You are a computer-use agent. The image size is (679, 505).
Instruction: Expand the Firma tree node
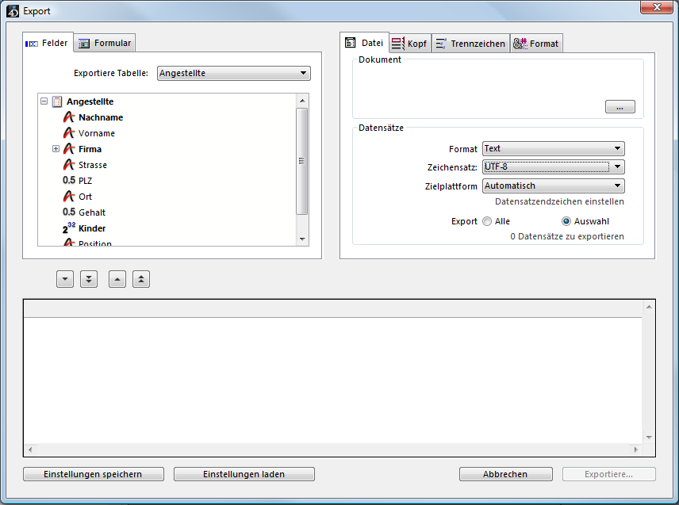coord(56,149)
